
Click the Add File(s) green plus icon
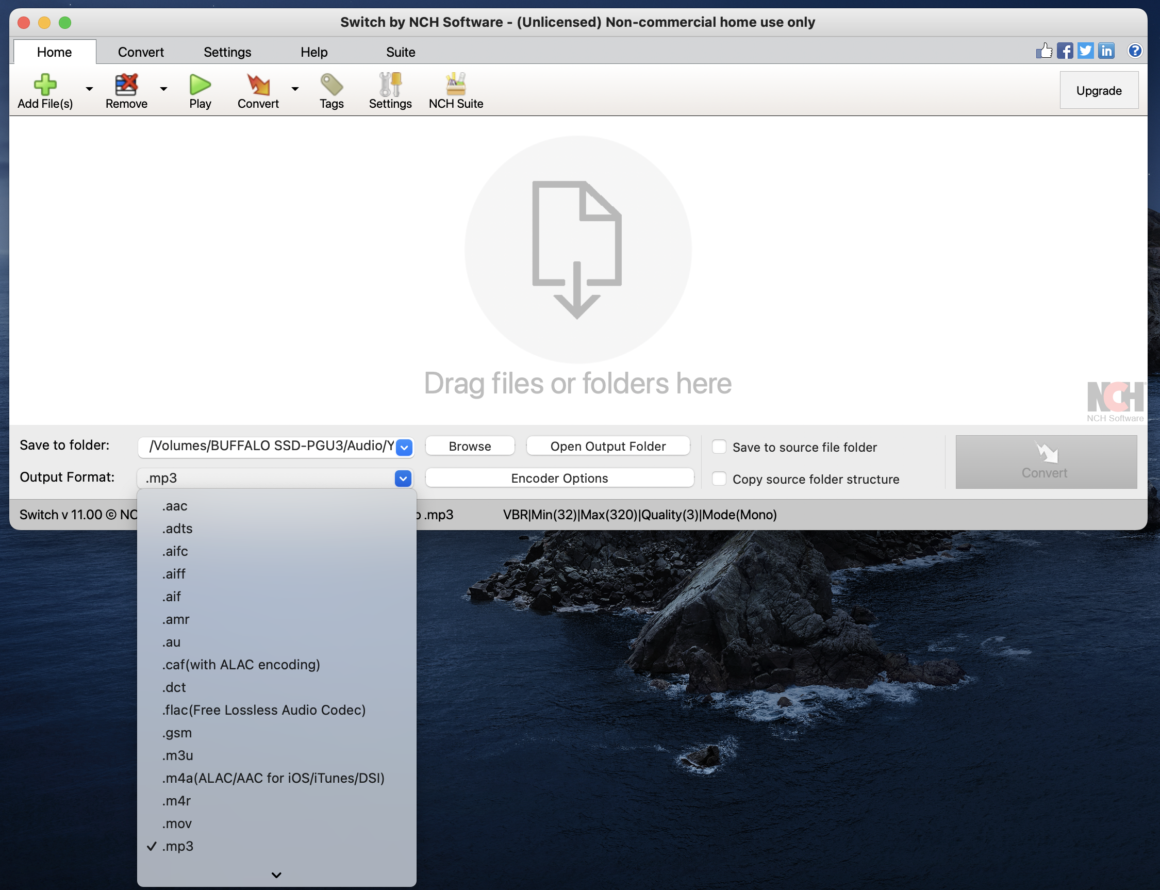[x=45, y=85]
